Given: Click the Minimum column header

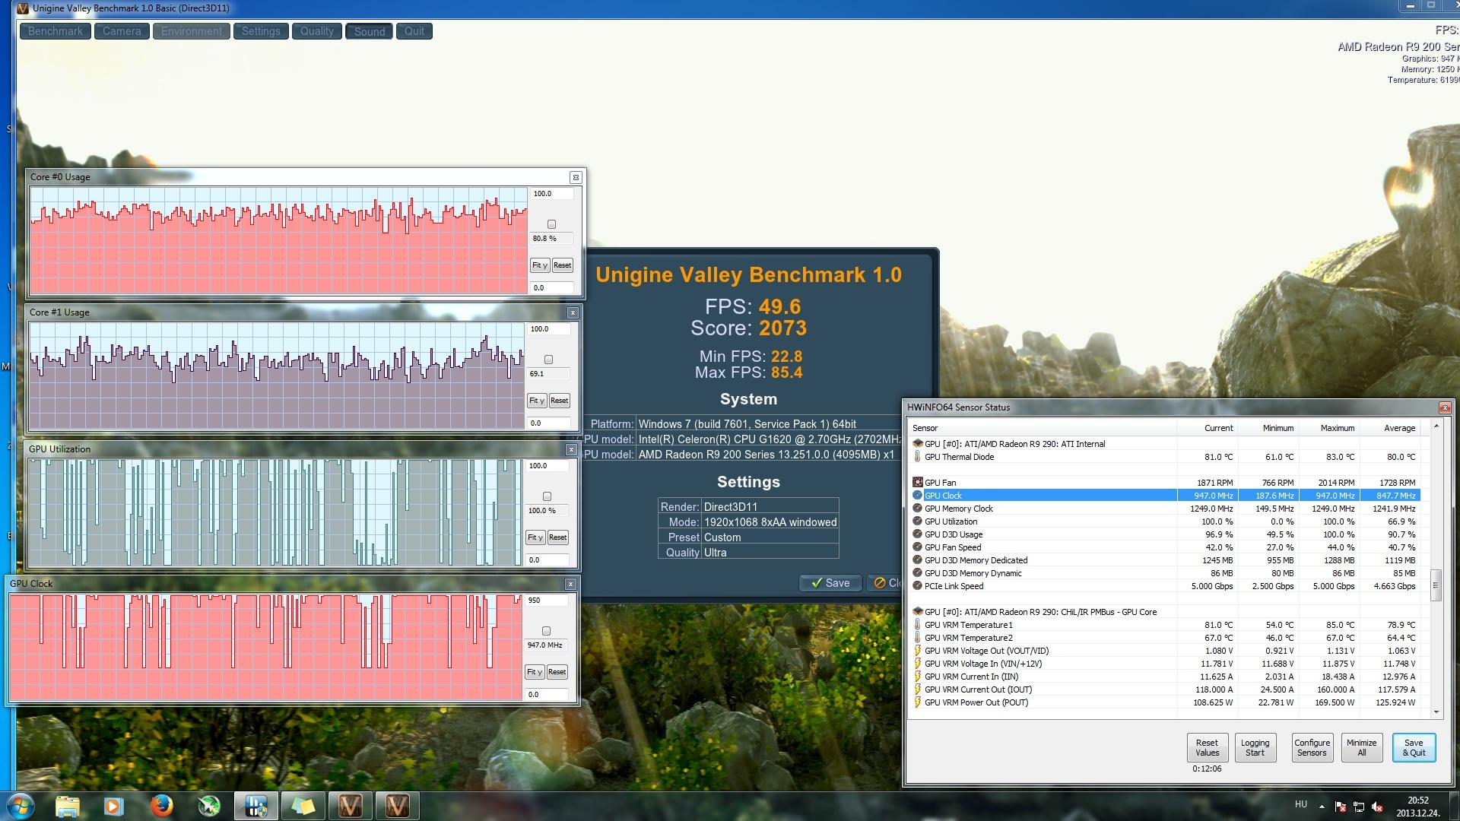Looking at the screenshot, I should [1269, 428].
